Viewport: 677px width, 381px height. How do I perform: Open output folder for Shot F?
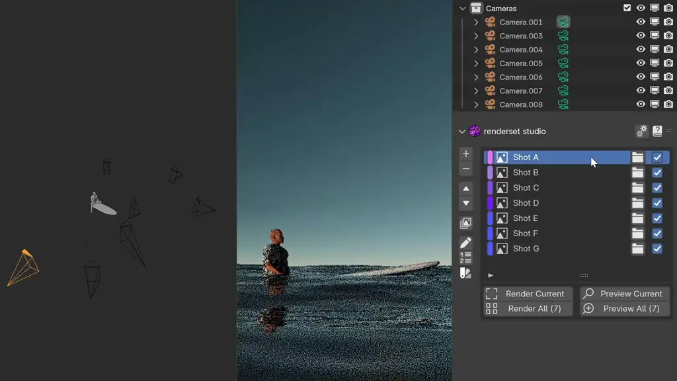(638, 233)
